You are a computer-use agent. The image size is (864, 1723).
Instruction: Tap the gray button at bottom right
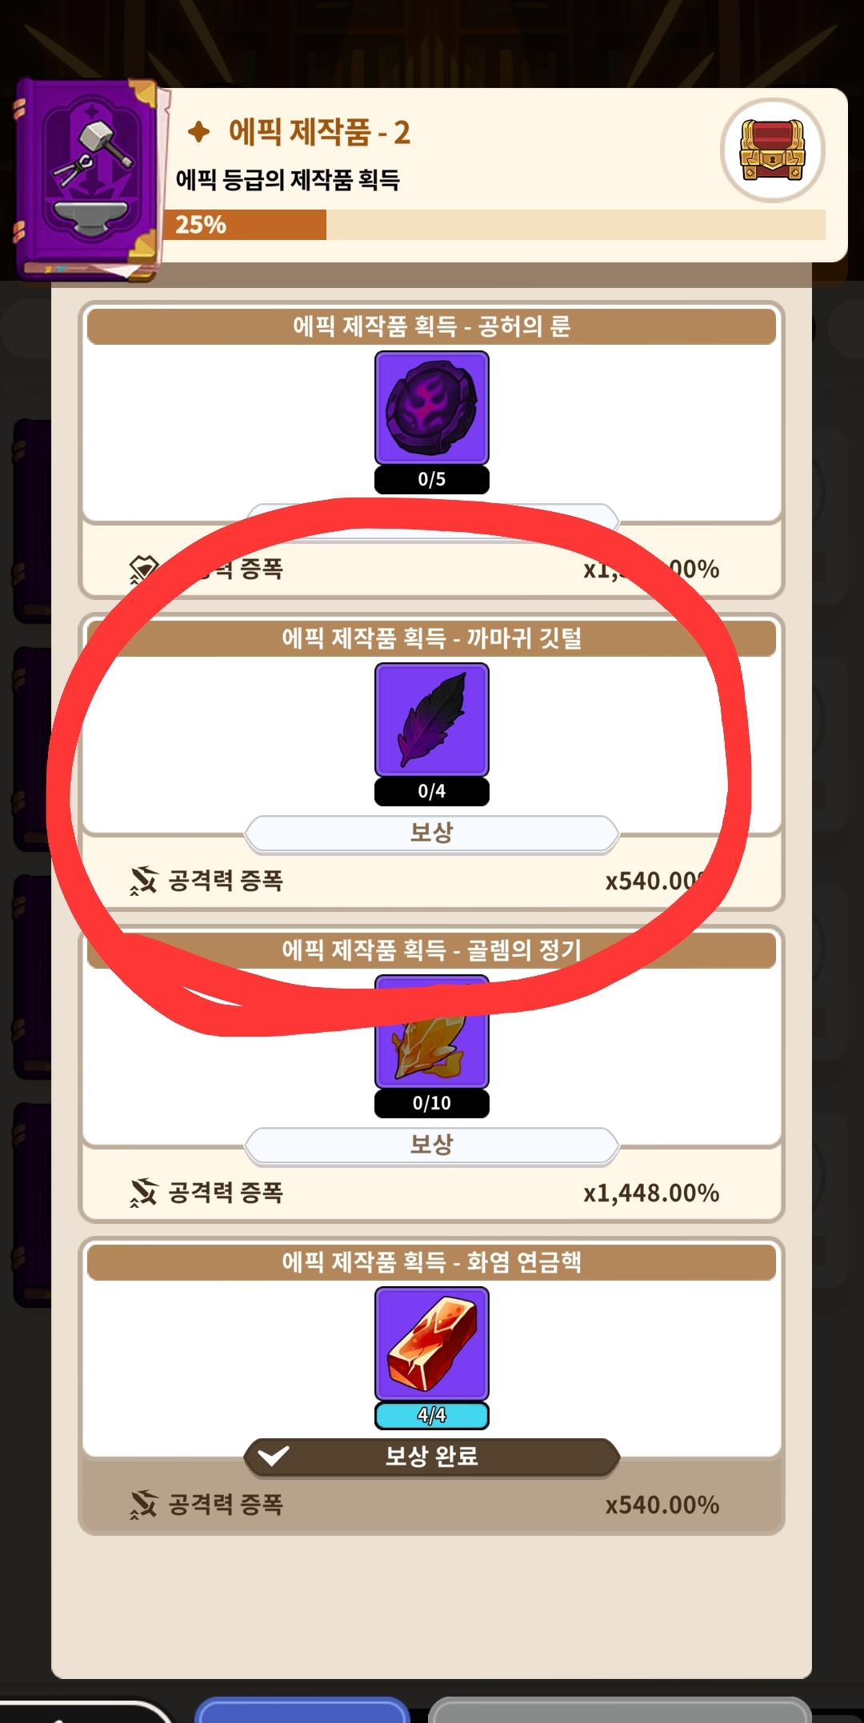coord(620,1710)
